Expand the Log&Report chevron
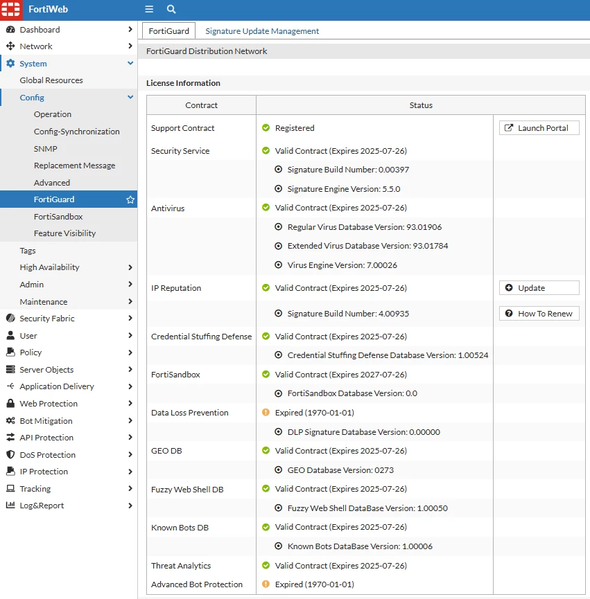The image size is (590, 599). [x=130, y=506]
